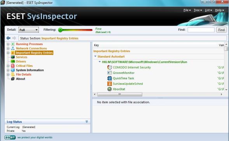Click the Critical Files red icon
The width and height of the screenshot is (229, 141).
coord(13,66)
